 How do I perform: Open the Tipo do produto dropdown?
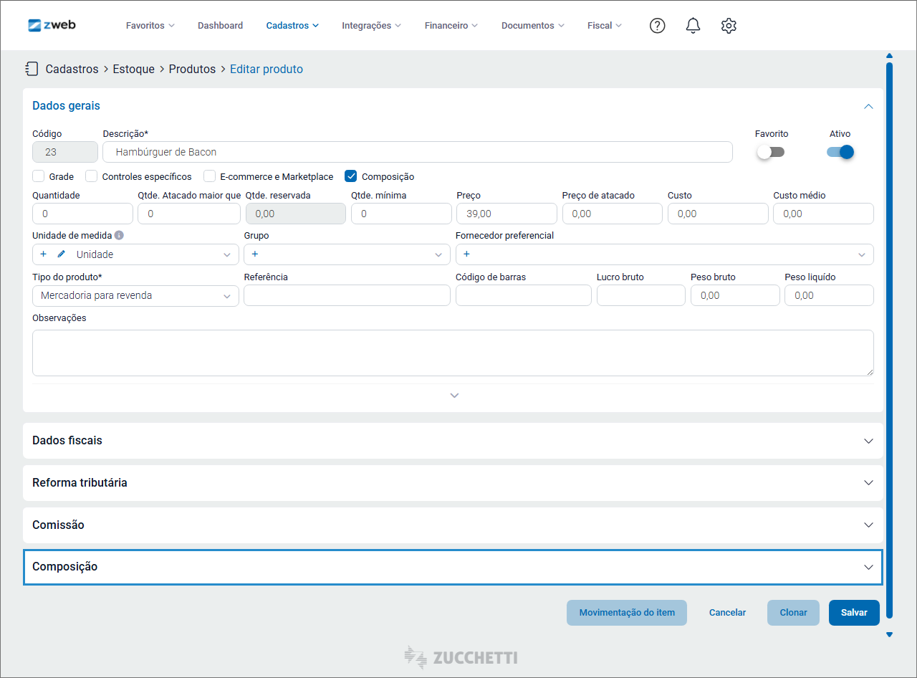pos(135,295)
